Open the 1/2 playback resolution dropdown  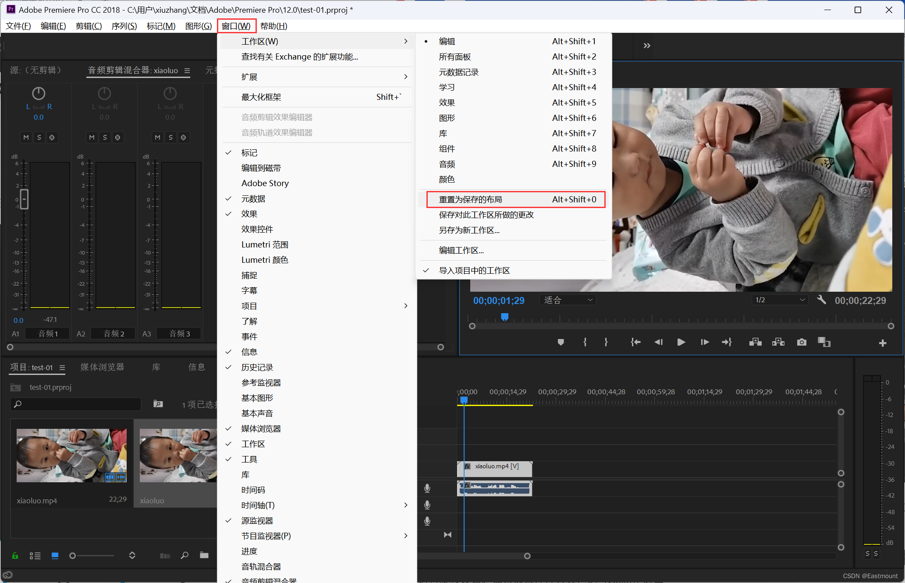780,300
